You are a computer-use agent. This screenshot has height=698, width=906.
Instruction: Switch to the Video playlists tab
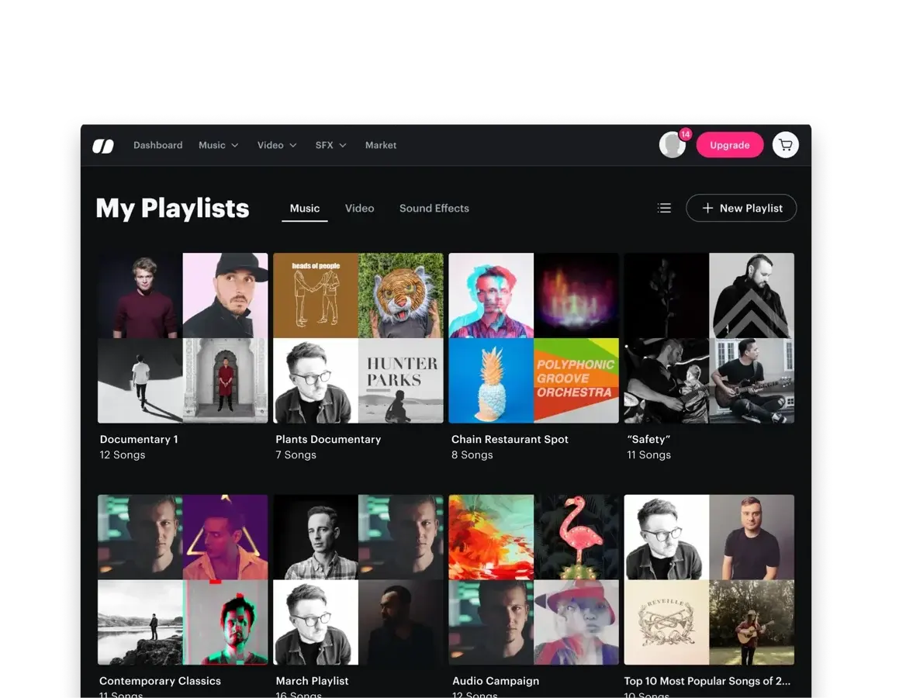(359, 208)
